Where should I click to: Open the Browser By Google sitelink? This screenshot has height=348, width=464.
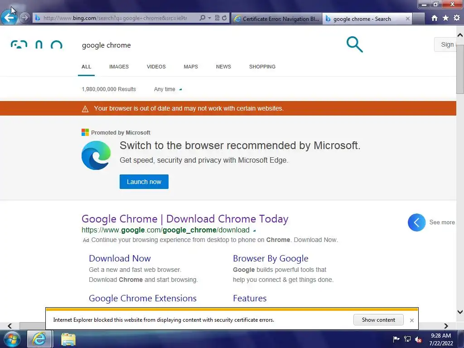pyautogui.click(x=271, y=258)
